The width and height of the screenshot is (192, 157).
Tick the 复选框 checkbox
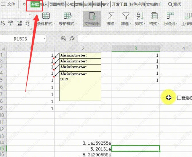click(179, 98)
